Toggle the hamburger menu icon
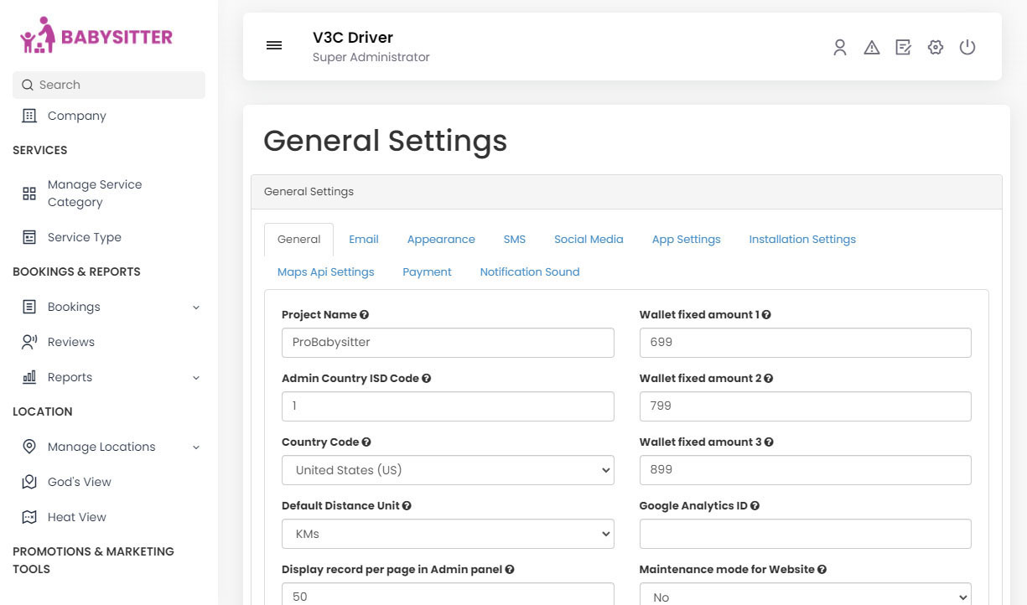1027x605 pixels. click(x=274, y=45)
